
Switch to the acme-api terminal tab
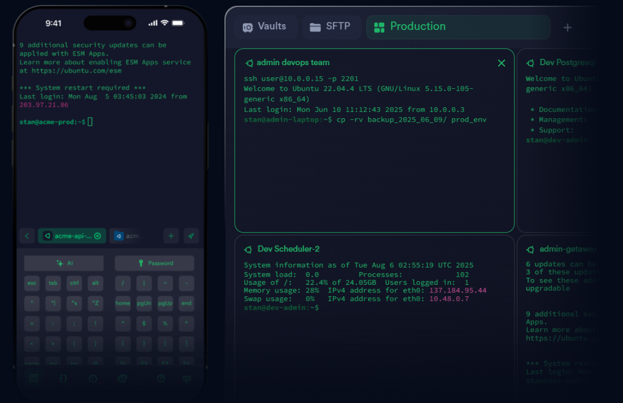pos(72,236)
